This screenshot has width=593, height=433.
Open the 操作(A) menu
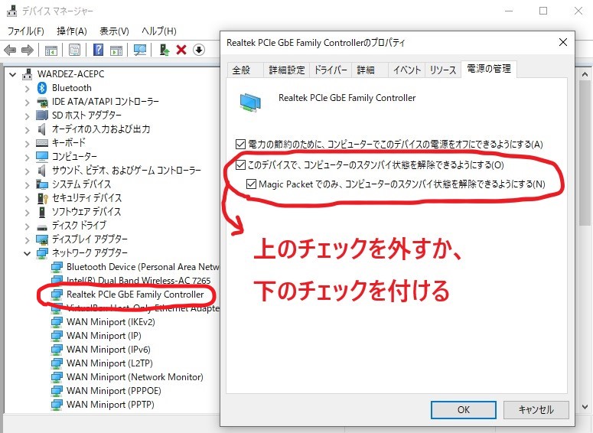(72, 31)
